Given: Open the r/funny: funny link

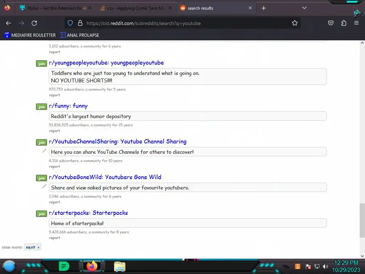Looking at the screenshot, I should tap(68, 106).
